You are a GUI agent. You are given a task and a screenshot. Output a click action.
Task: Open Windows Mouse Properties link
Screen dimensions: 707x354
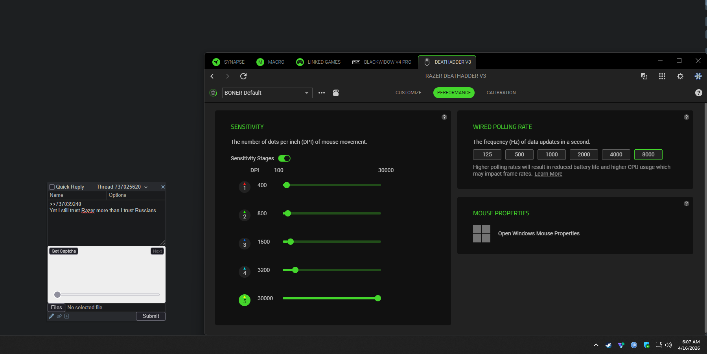pyautogui.click(x=539, y=233)
